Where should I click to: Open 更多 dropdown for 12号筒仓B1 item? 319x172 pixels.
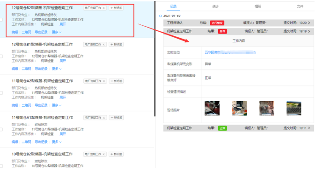click(57, 69)
